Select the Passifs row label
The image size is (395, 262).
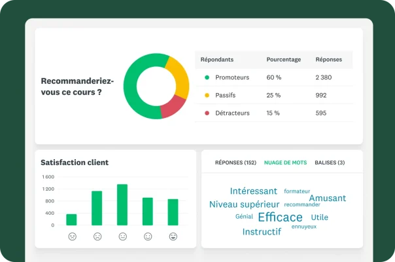tap(226, 95)
